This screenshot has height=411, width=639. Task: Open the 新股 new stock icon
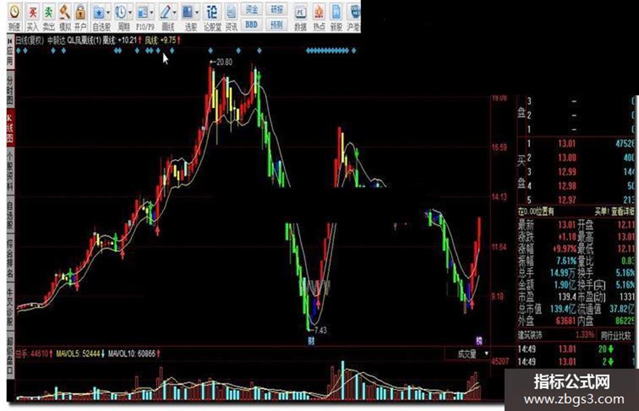click(x=336, y=12)
